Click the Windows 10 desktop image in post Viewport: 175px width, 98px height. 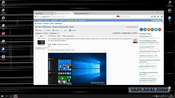click(x=77, y=69)
